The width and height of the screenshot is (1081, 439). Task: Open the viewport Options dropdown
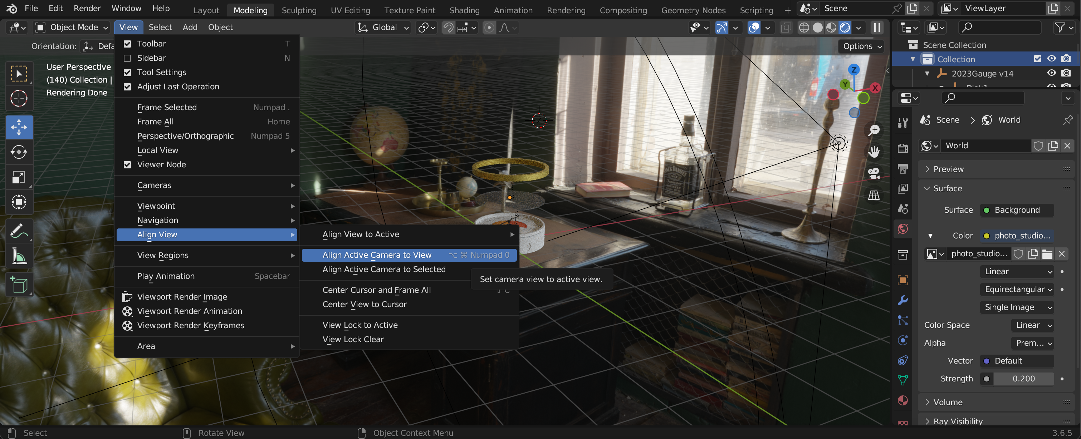tap(861, 46)
